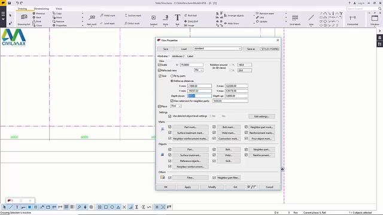Click the zoom magnifier in bottom toolbar

79,207
